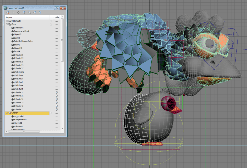Viewport: 247px width, 168px height.
Task: Select the chick-fluff object entry
Action: [x=19, y=89]
